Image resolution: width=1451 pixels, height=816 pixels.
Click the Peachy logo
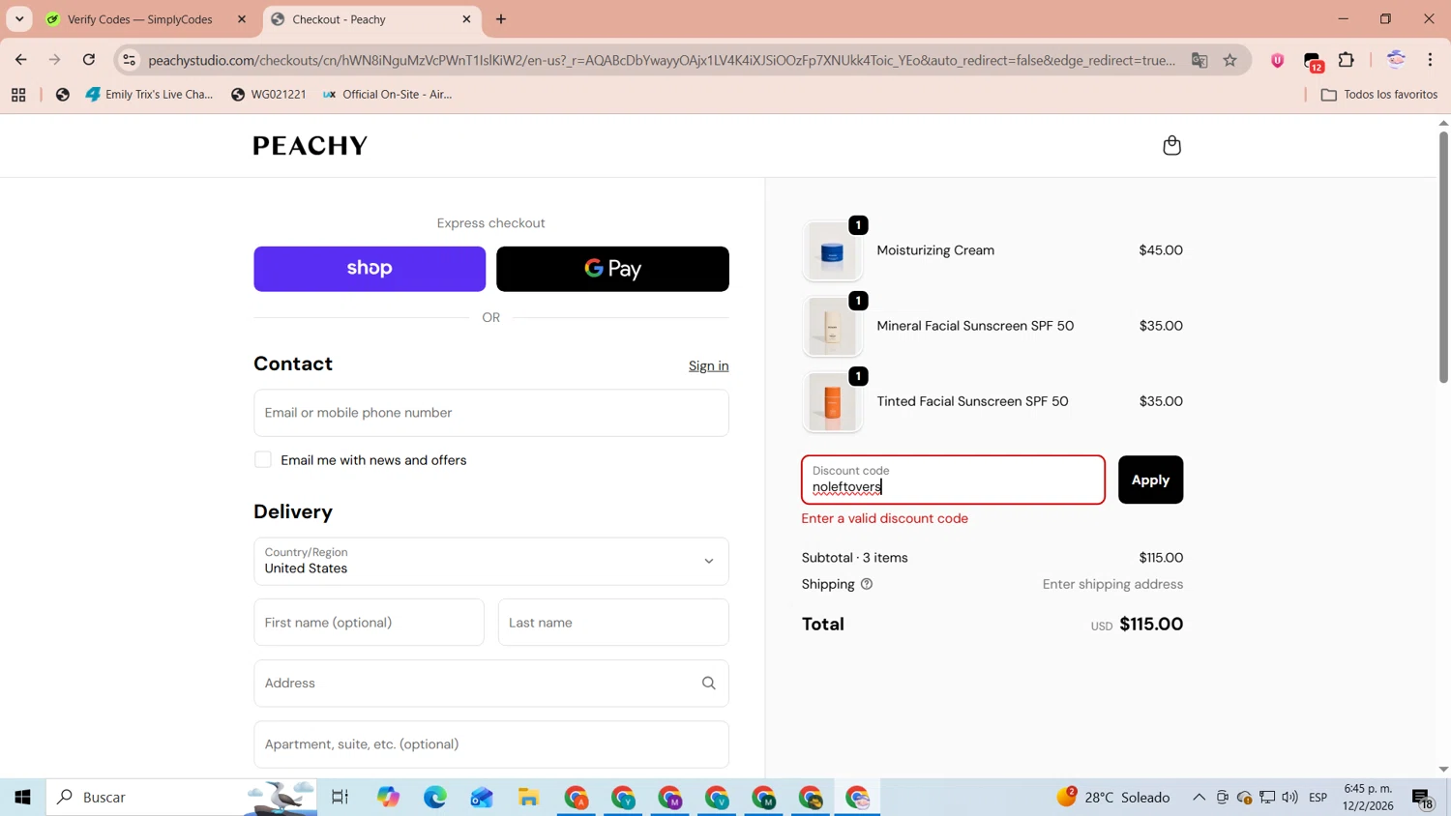pyautogui.click(x=311, y=145)
